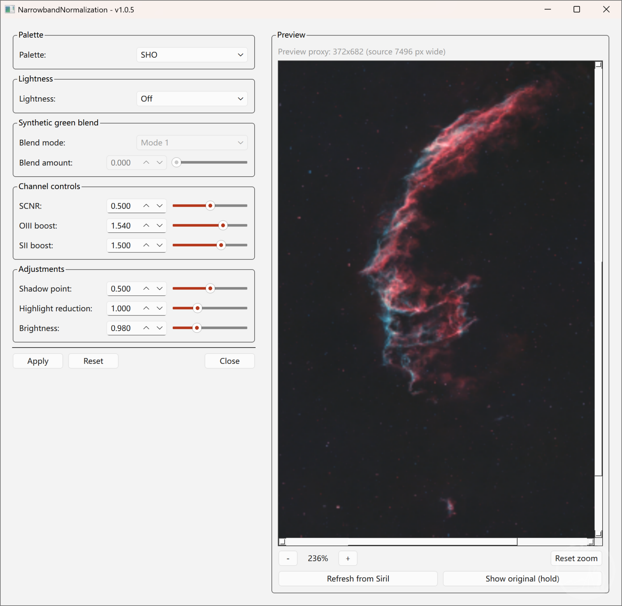
Task: Open the Palette dropdown showing SHO
Action: click(x=192, y=55)
